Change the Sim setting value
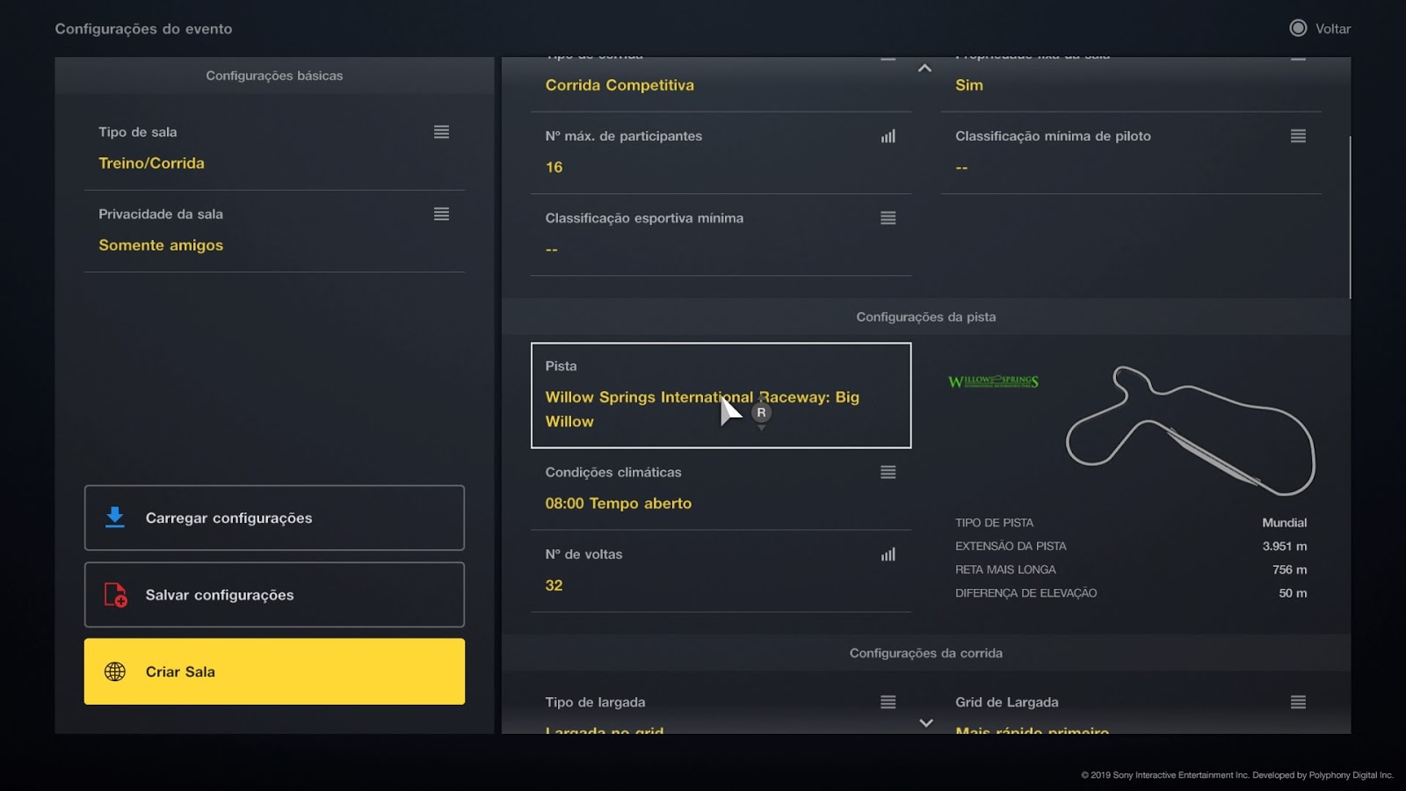The height and width of the screenshot is (791, 1406). 1131,84
